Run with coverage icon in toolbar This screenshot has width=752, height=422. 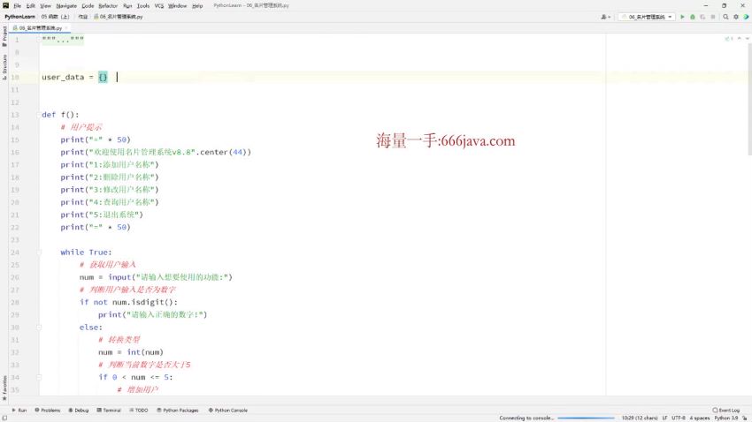[x=702, y=17]
